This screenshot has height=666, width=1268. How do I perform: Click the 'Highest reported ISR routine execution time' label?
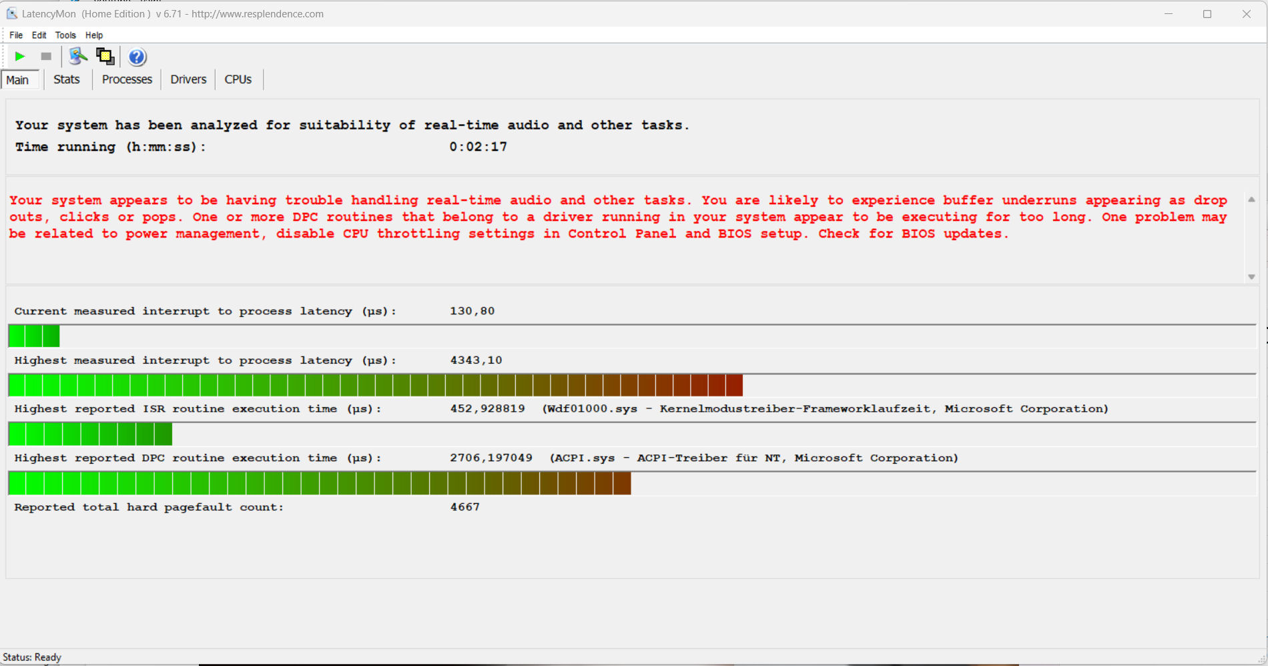coord(198,408)
